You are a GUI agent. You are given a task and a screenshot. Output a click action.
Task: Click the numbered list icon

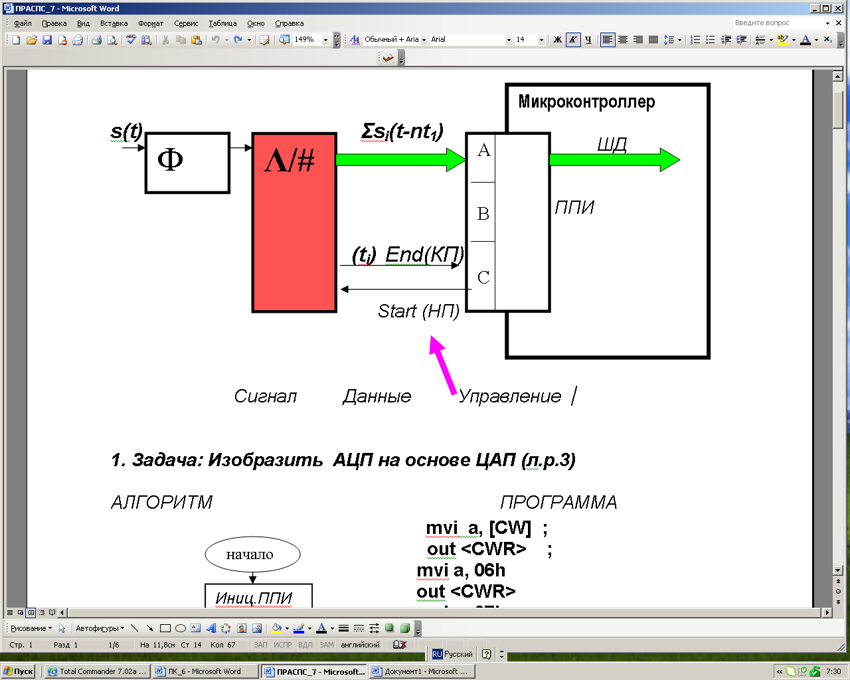click(x=695, y=40)
